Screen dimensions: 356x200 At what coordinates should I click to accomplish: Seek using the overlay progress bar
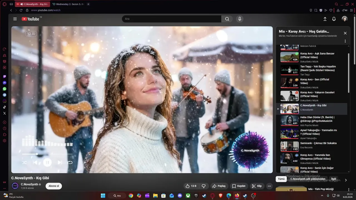click(x=47, y=154)
